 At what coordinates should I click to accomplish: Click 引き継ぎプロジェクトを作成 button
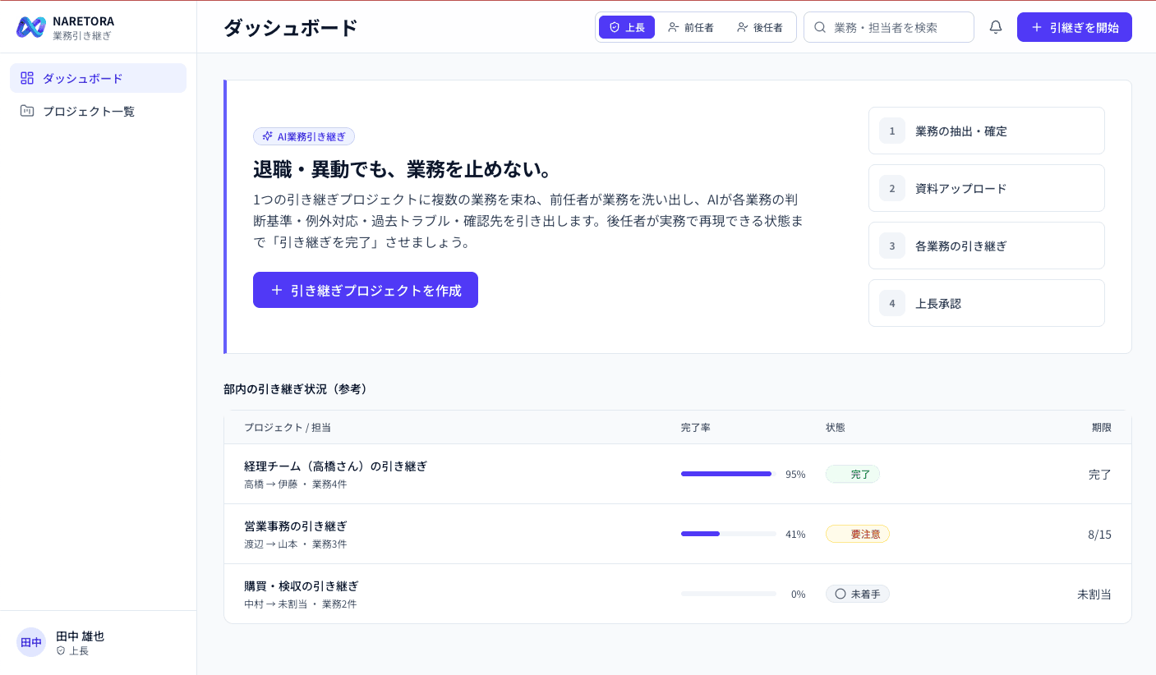tap(366, 290)
